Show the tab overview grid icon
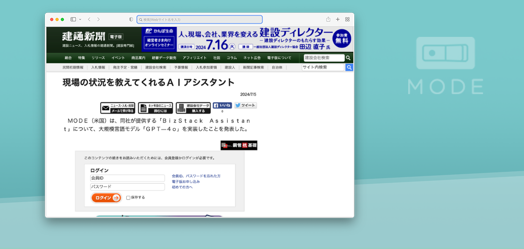Image resolution: width=524 pixels, height=249 pixels. tap(347, 19)
